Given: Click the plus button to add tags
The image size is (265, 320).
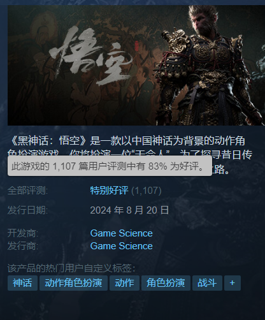Looking at the screenshot, I should (x=233, y=283).
